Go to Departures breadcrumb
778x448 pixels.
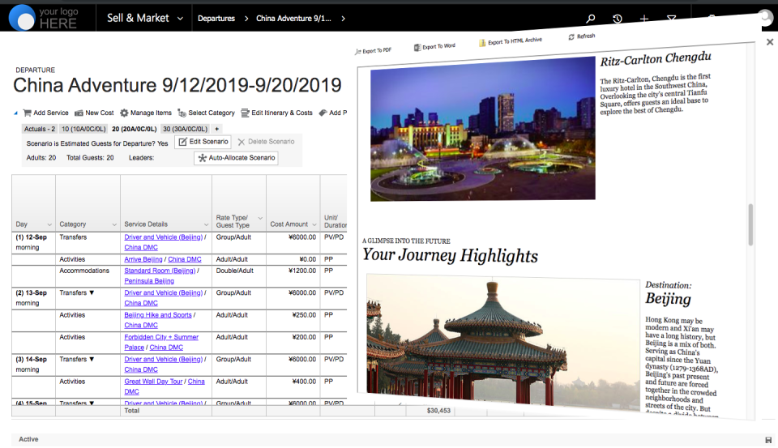point(216,19)
